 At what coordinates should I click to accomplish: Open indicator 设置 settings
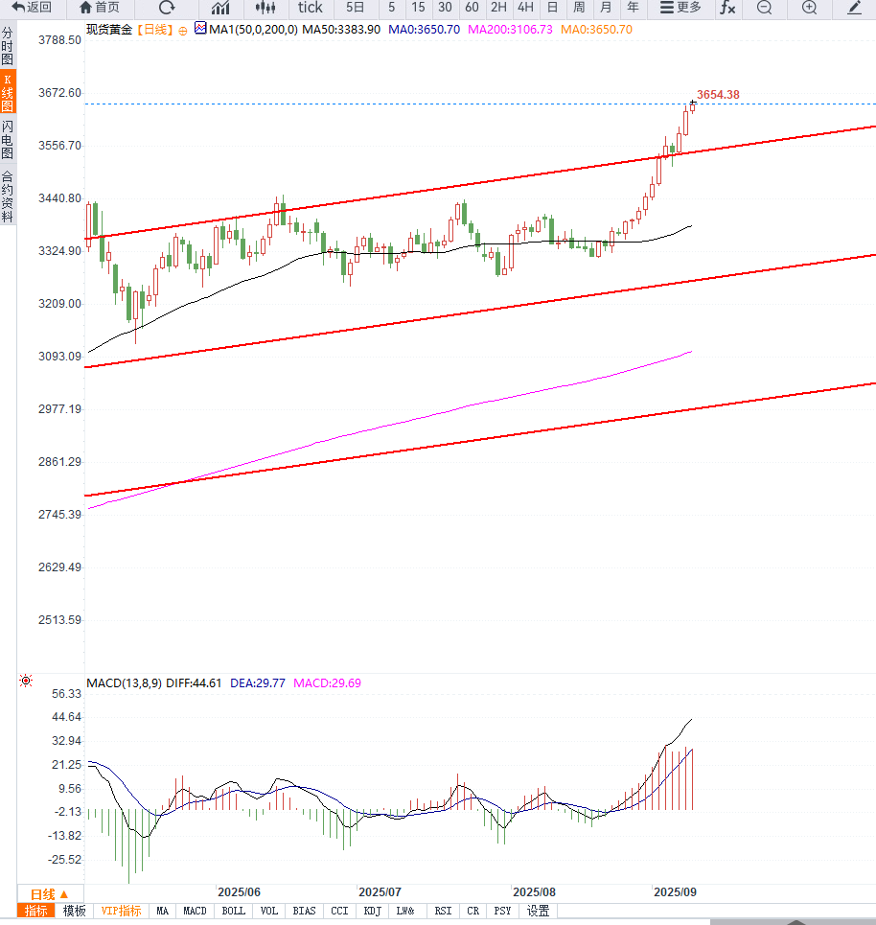pos(538,911)
